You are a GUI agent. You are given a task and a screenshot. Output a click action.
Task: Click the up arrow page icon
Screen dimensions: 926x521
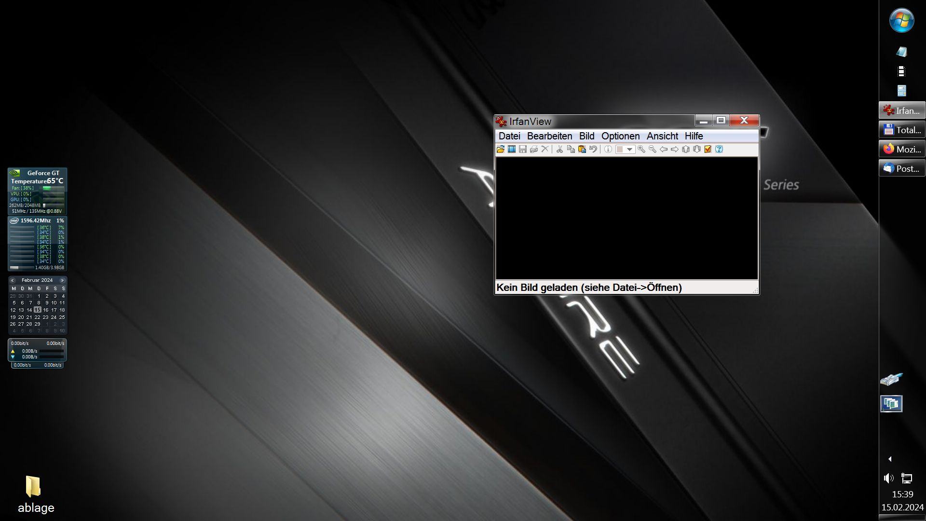point(685,150)
